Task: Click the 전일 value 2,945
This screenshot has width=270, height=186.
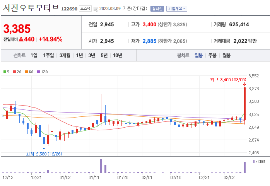Action: (x=107, y=24)
